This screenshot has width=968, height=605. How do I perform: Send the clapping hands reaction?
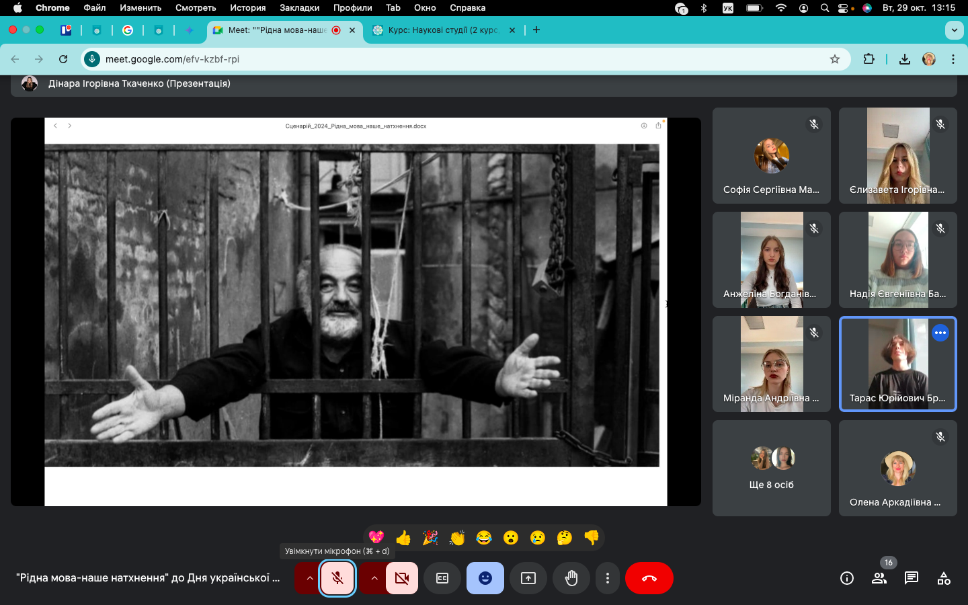point(457,538)
